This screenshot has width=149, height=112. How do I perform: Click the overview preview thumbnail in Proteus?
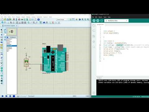(12, 31)
